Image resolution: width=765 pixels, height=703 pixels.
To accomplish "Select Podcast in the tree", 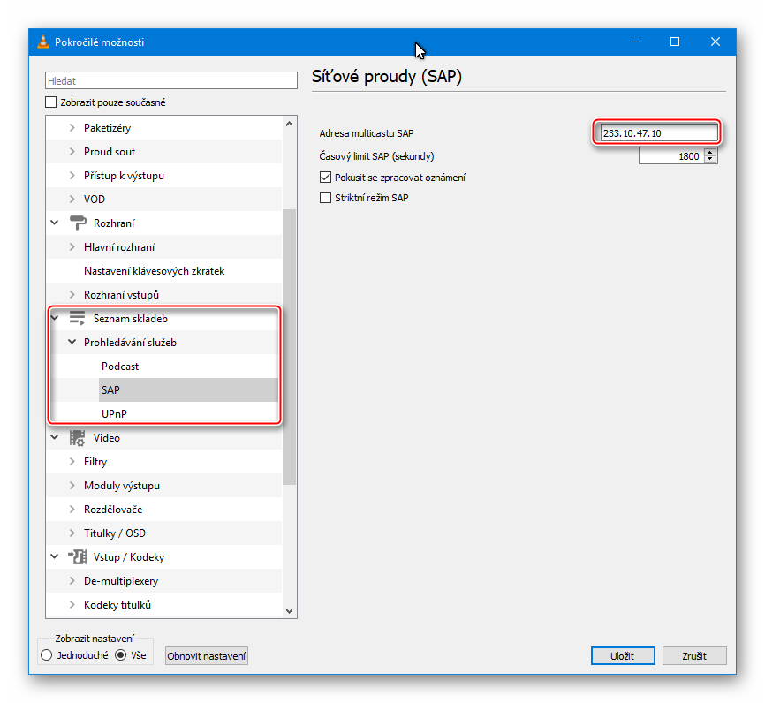I will tap(120, 367).
